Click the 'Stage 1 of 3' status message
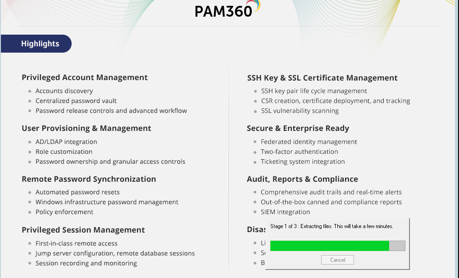 (332, 226)
